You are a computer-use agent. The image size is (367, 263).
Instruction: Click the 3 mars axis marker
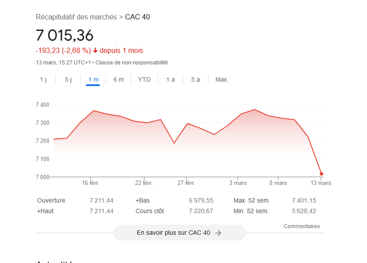coord(238,183)
